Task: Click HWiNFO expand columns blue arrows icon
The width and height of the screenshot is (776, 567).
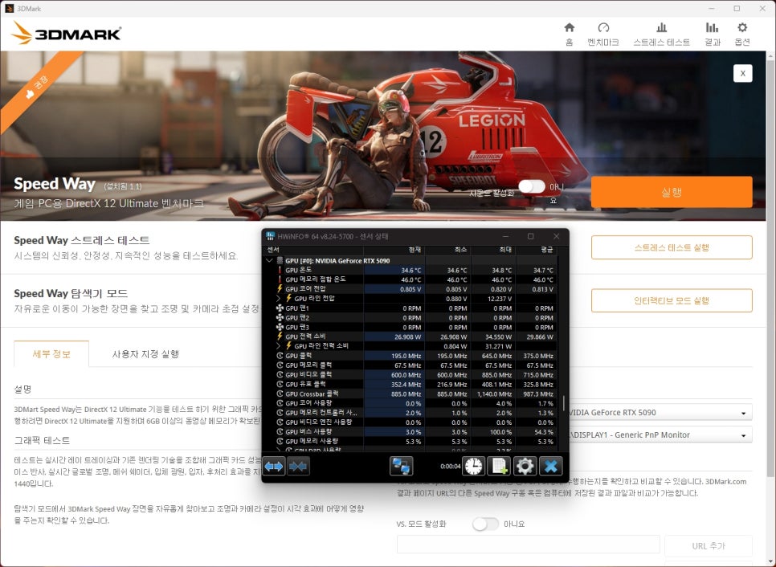Action: pos(274,466)
